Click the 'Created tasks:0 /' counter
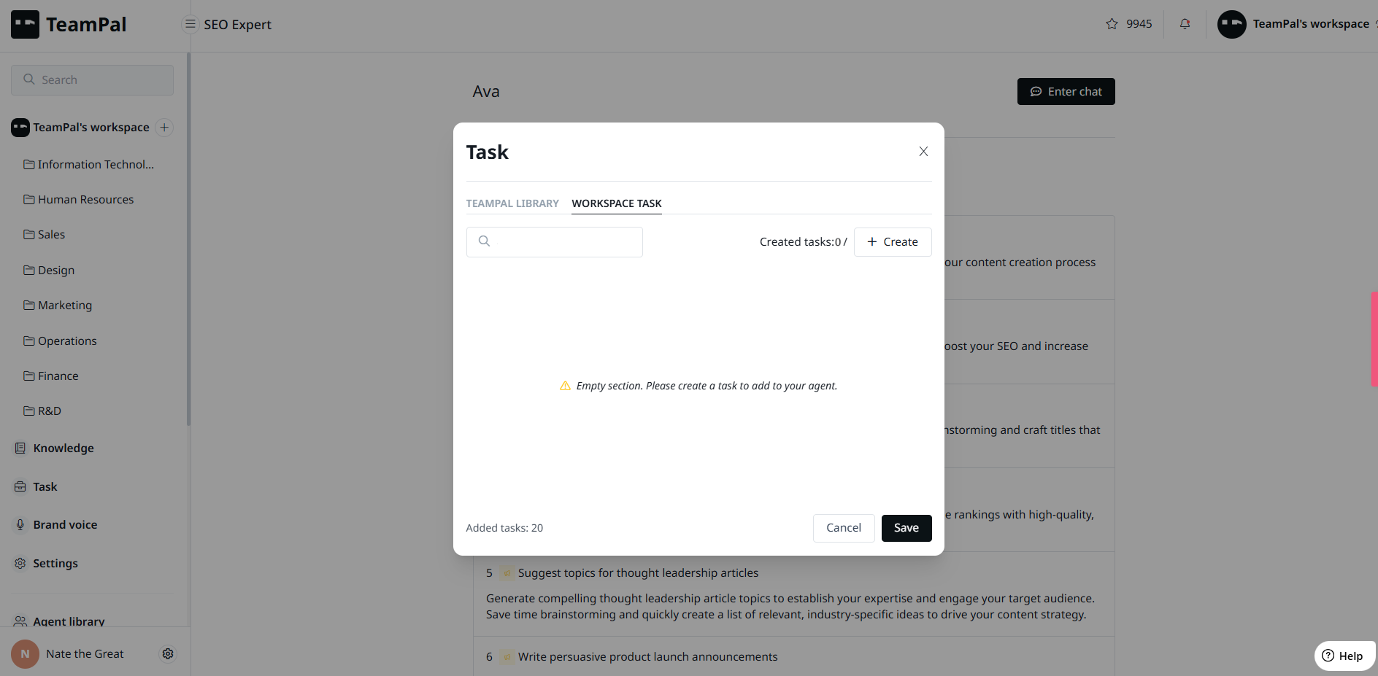The image size is (1378, 676). click(803, 242)
